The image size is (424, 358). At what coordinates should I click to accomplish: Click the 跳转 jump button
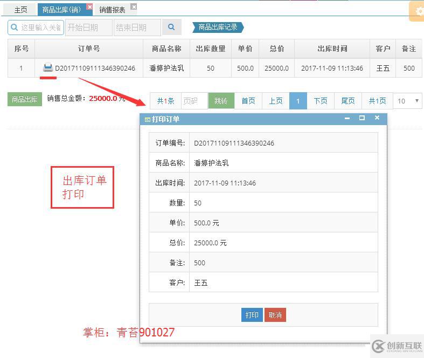coord(221,101)
